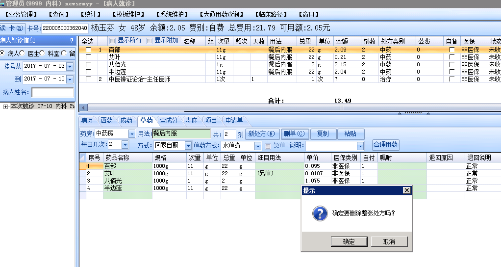Image resolution: width=501 pixels, height=267 pixels.
Task: Click the 共 剂 quantity field
Action: [x=229, y=134]
